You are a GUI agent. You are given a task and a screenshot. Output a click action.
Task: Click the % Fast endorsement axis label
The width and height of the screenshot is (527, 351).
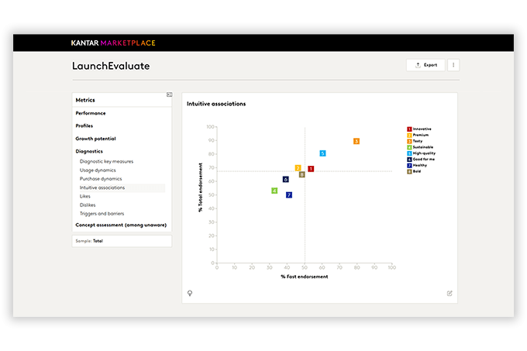point(304,277)
